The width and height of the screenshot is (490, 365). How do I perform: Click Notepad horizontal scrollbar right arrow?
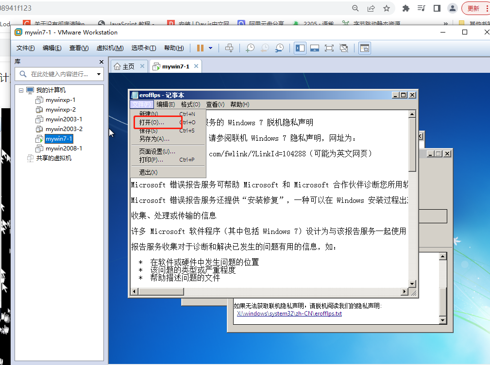pyautogui.click(x=405, y=292)
